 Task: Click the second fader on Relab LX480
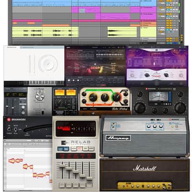click(x=69, y=168)
